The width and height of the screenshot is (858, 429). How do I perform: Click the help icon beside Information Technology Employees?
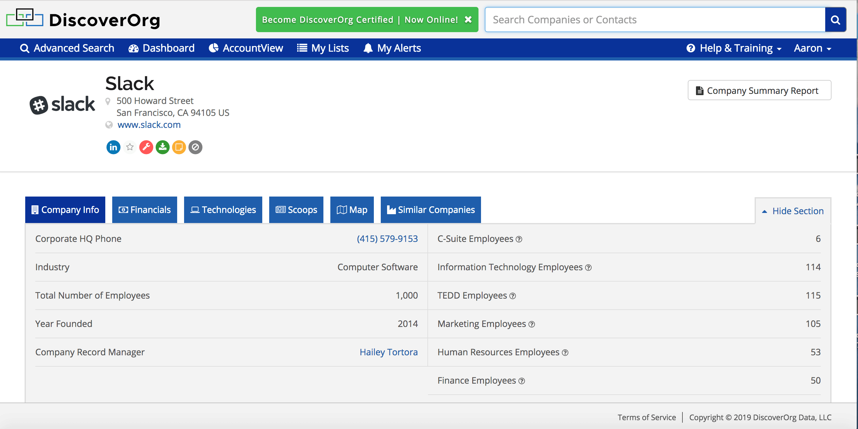(588, 268)
